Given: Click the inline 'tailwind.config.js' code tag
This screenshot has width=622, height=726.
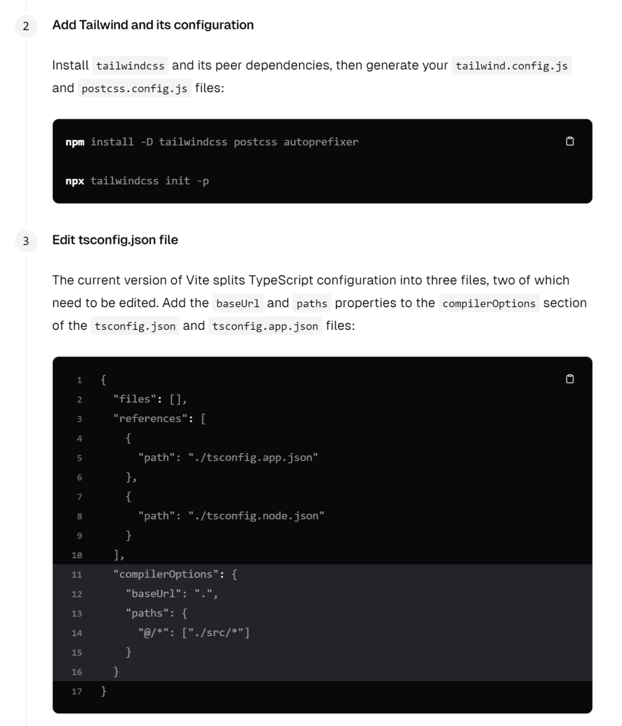Looking at the screenshot, I should [511, 66].
